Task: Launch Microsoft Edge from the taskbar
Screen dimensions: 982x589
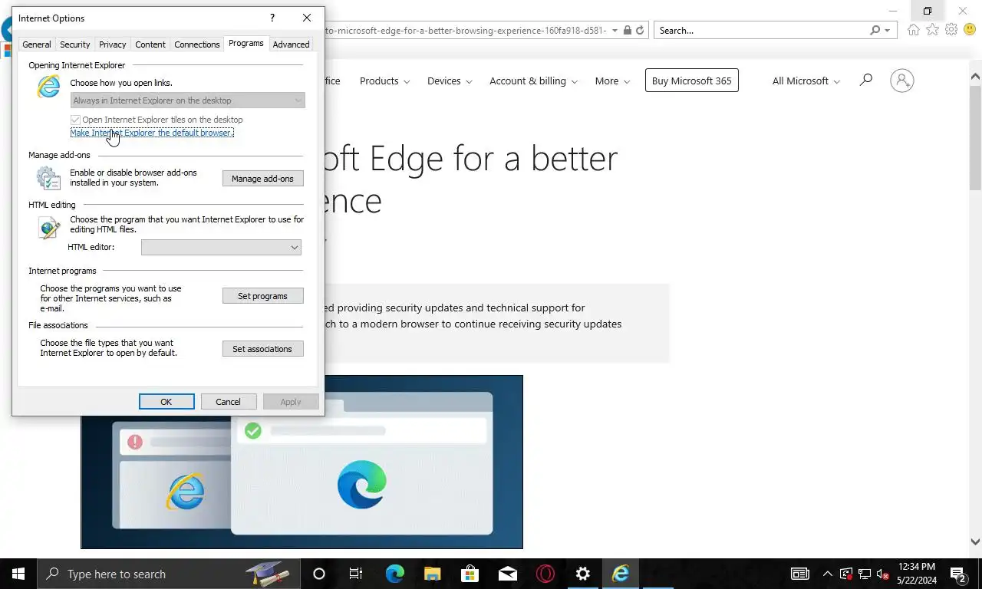Action: click(x=394, y=574)
